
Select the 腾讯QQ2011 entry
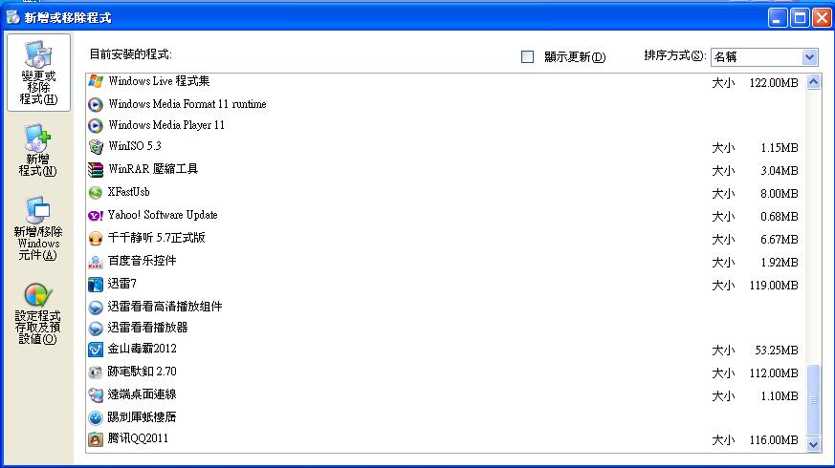pyautogui.click(x=138, y=438)
